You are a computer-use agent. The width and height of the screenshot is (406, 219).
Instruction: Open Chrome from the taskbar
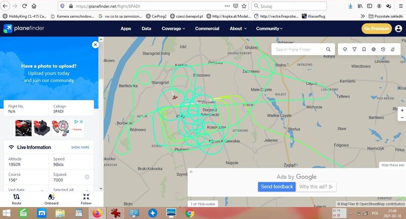coord(189,213)
